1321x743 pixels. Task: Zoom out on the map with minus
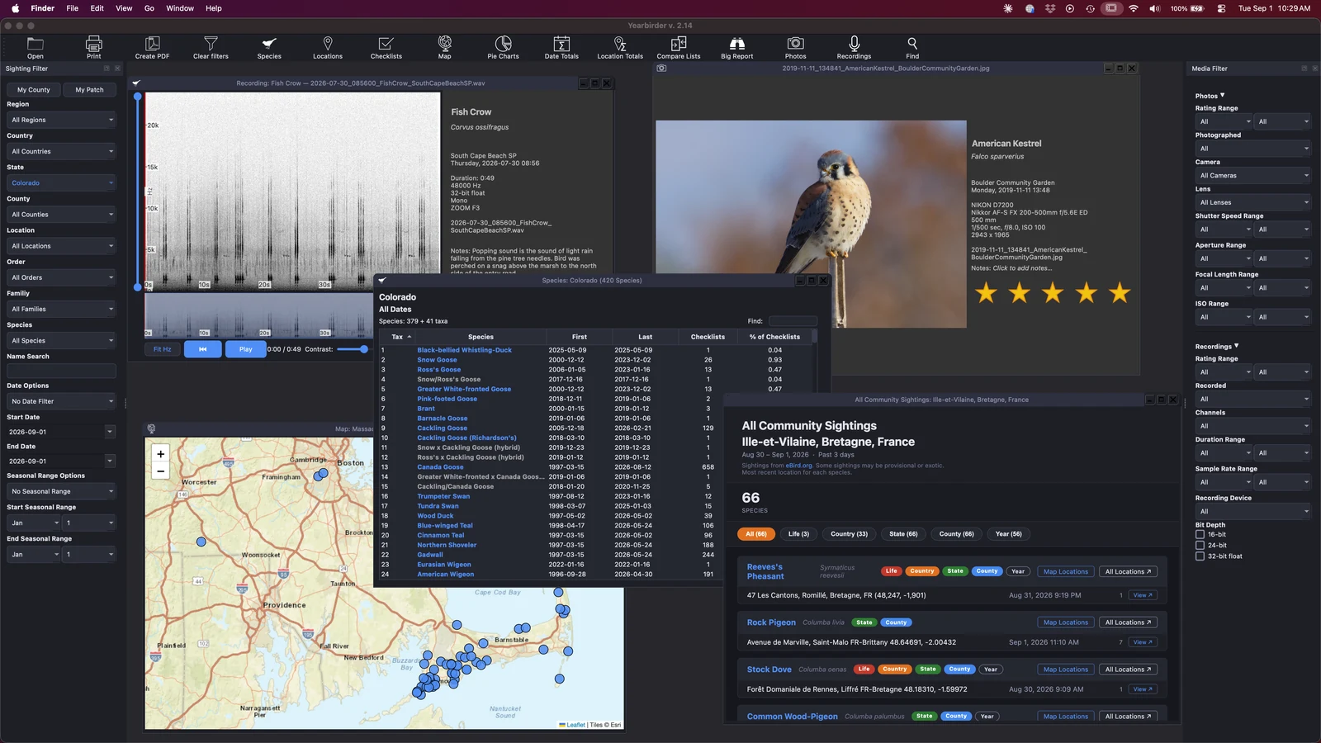161,471
